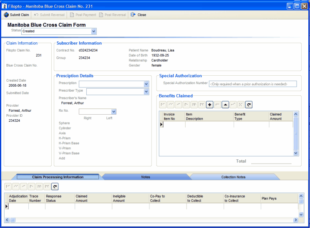Click the Post Reversal document icon
This screenshot has height=228, width=310.
click(x=101, y=15)
